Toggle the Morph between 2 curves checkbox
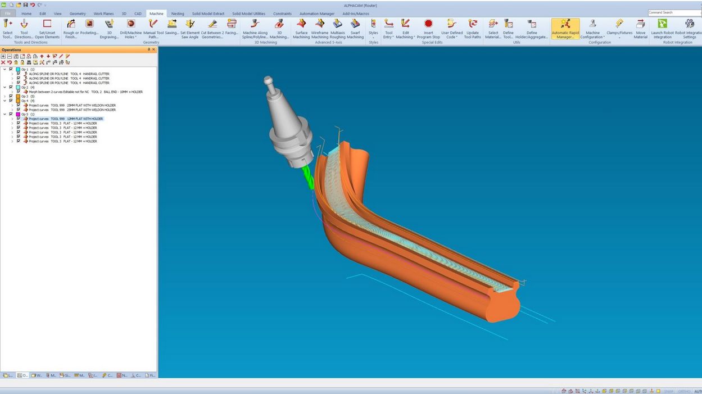Screen dimensions: 702x394 pos(19,92)
